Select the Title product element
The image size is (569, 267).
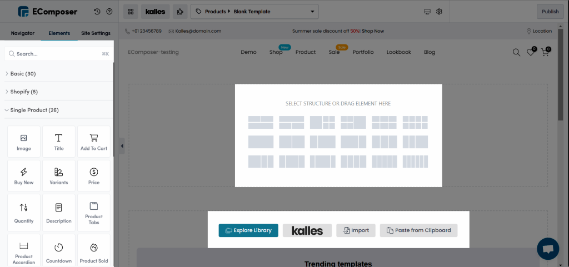coord(59,142)
